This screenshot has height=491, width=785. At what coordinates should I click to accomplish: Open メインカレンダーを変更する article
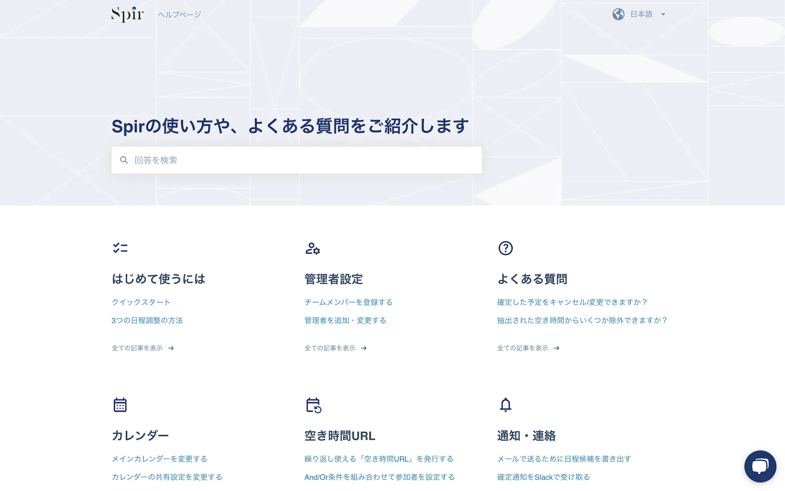pyautogui.click(x=159, y=458)
